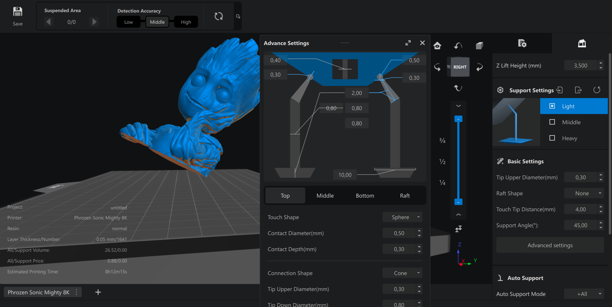Go to previous suspended area arrow
This screenshot has height=307, width=612.
pos(49,22)
